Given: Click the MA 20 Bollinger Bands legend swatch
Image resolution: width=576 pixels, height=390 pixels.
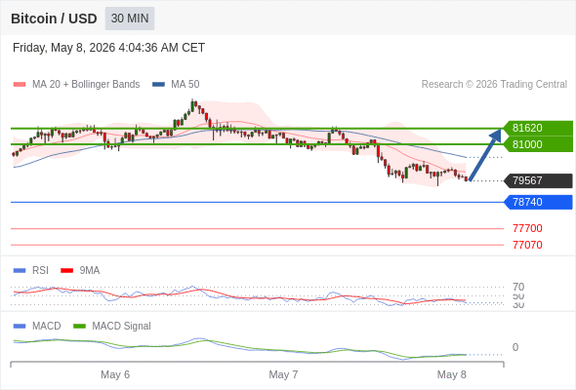Looking at the screenshot, I should [x=20, y=85].
